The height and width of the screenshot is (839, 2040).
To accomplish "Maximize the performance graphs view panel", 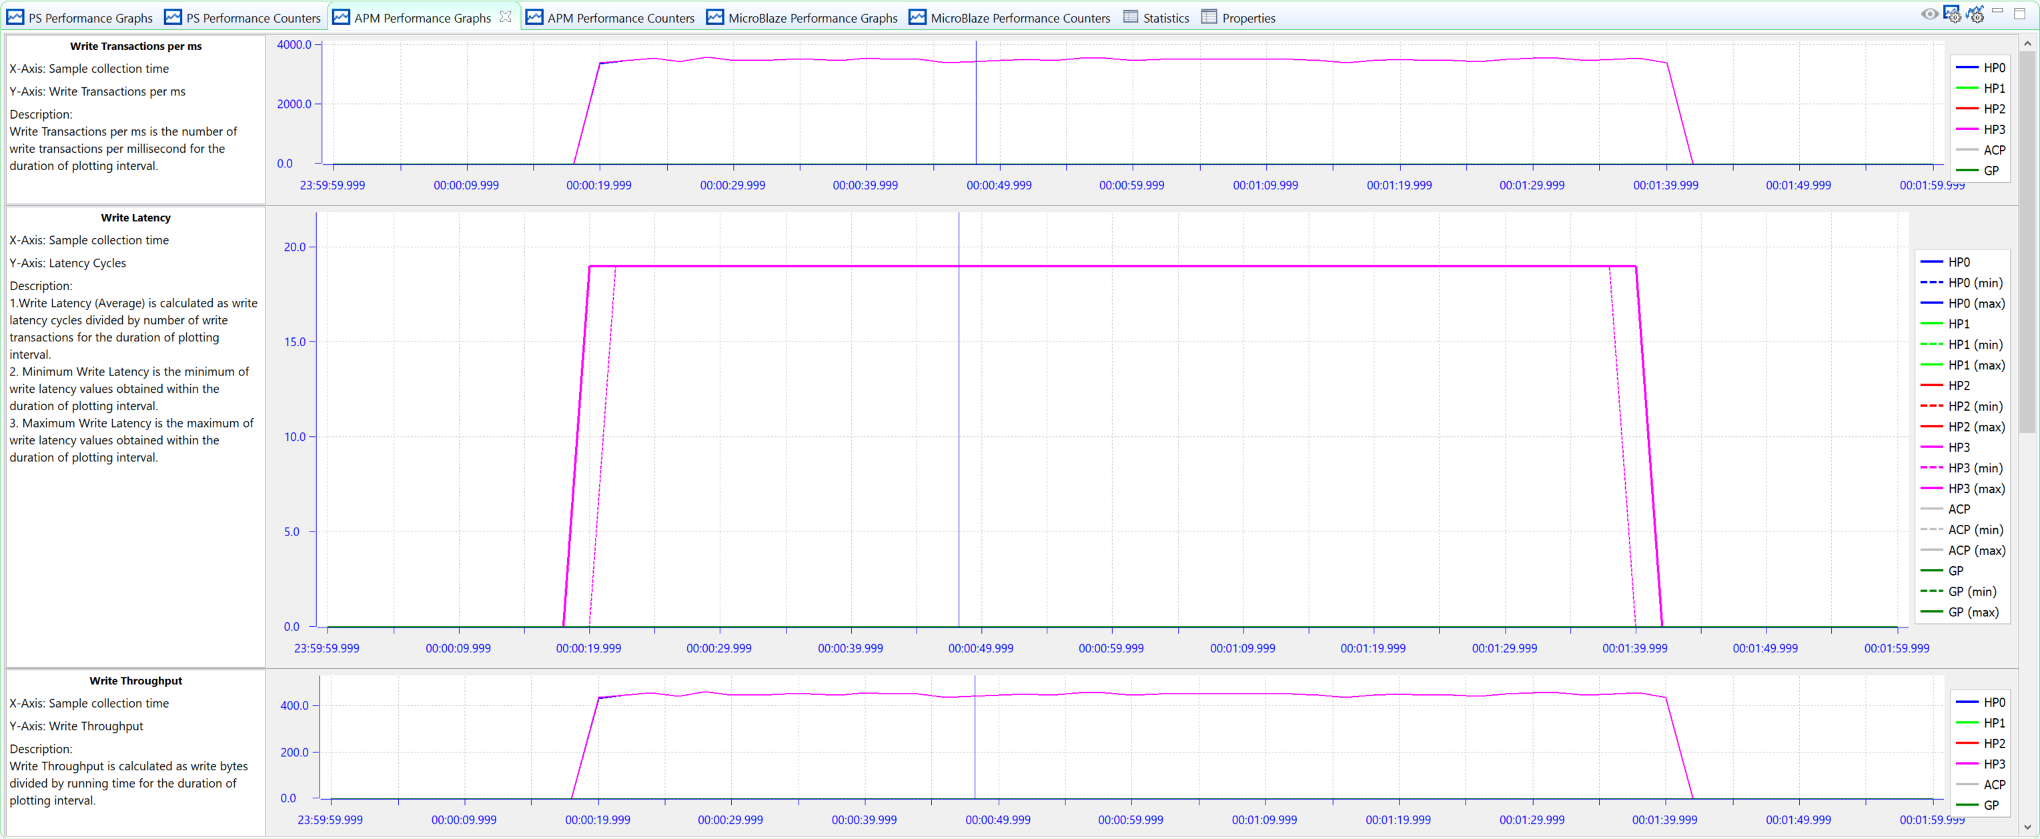I will (2019, 14).
